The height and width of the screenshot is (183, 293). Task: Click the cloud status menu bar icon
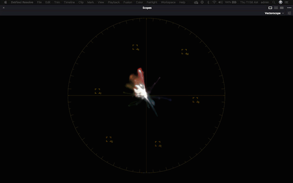pyautogui.click(x=196, y=2)
